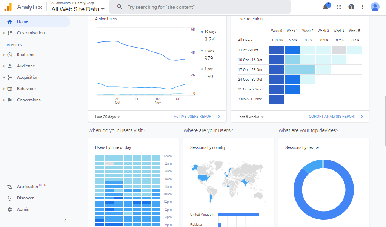
Task: Click the Pakistan country label
Action: 197,225
